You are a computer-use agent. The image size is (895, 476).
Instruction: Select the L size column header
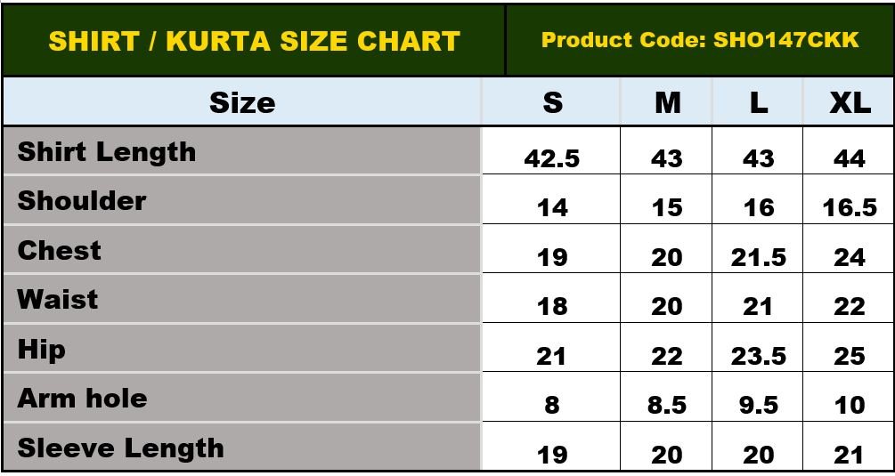pyautogui.click(x=758, y=103)
